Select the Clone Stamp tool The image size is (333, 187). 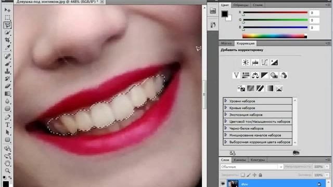coord(7,71)
